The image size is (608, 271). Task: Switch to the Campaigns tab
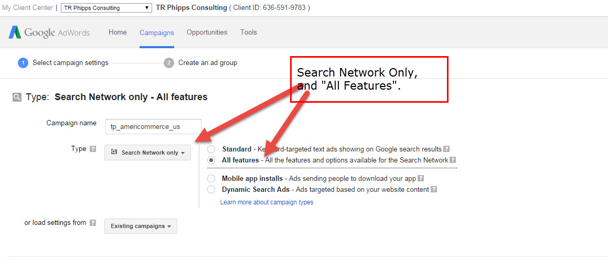coord(156,32)
